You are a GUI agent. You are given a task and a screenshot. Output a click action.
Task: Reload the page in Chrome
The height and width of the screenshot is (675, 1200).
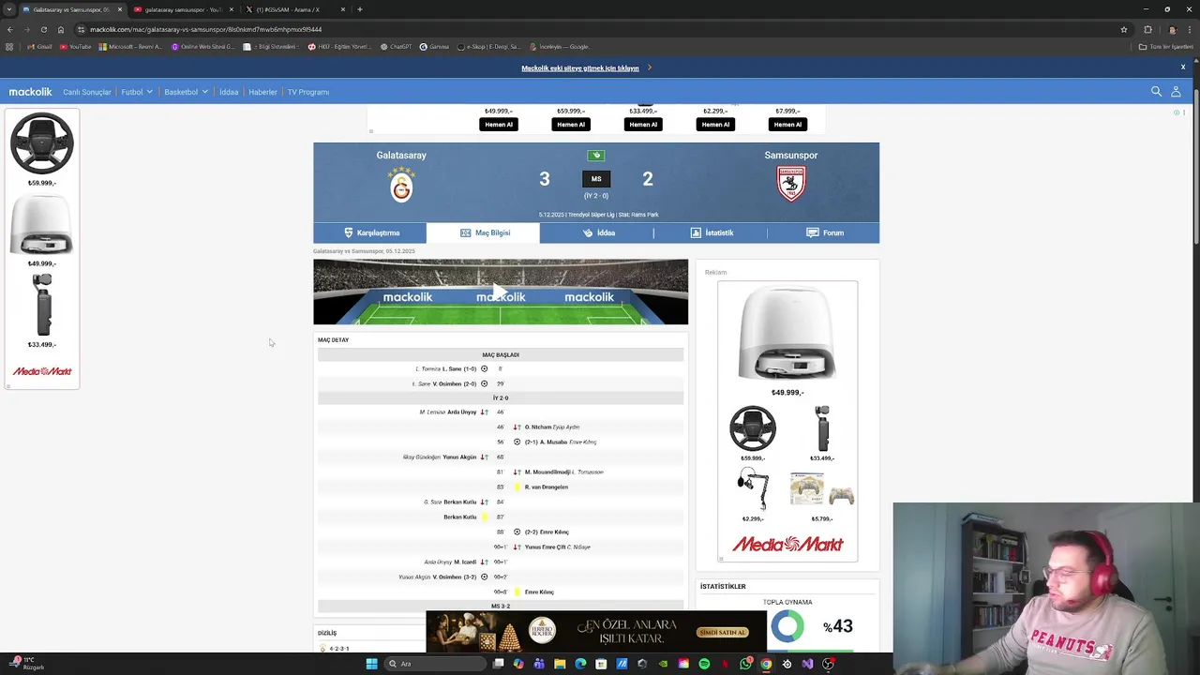tap(43, 29)
